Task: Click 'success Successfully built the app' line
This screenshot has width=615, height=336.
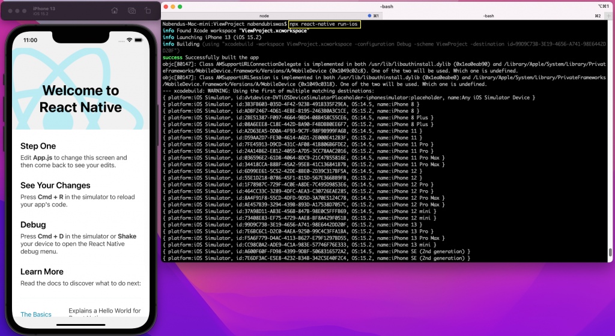Action: (211, 57)
